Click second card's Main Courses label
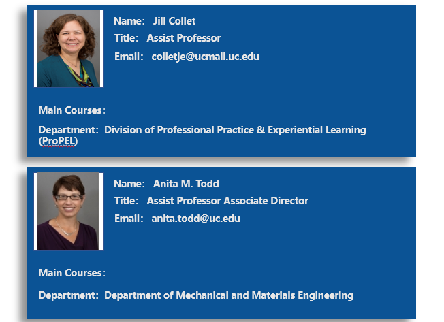This screenshot has width=444, height=322. point(72,273)
